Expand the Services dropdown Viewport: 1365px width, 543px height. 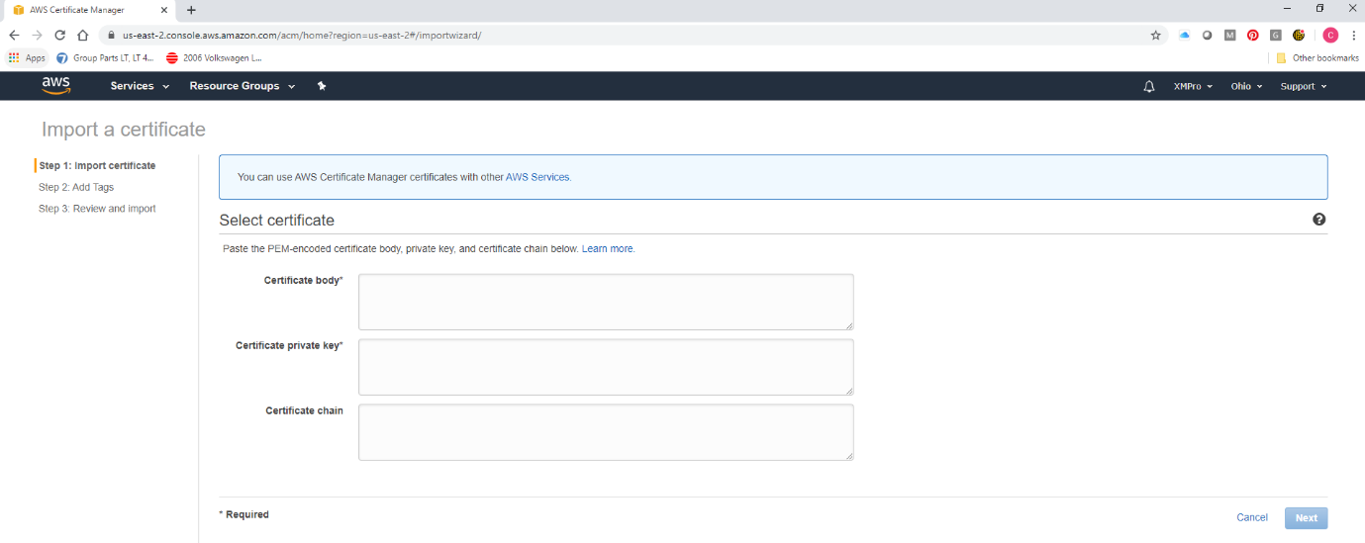140,86
